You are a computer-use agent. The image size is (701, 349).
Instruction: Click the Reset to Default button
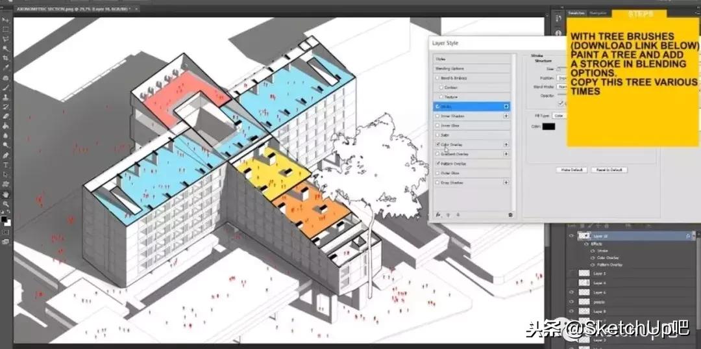(609, 170)
